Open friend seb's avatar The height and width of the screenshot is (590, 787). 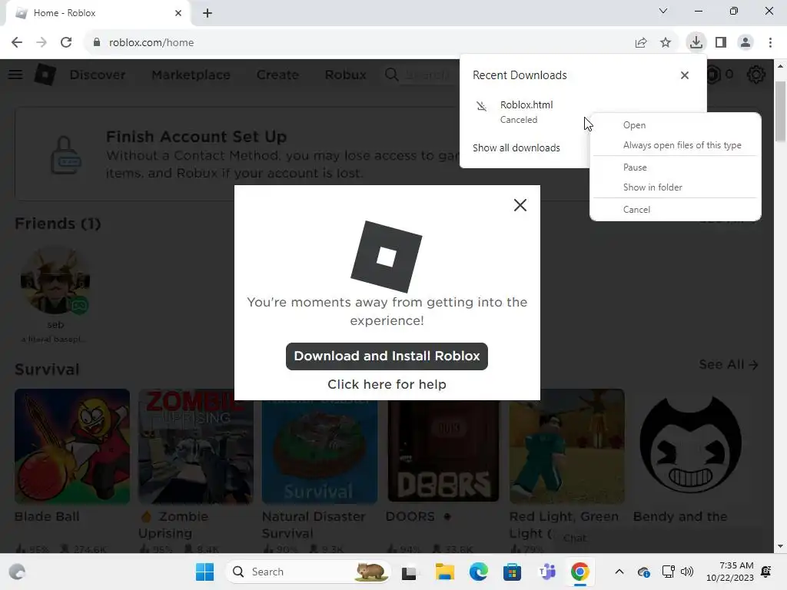(55, 280)
